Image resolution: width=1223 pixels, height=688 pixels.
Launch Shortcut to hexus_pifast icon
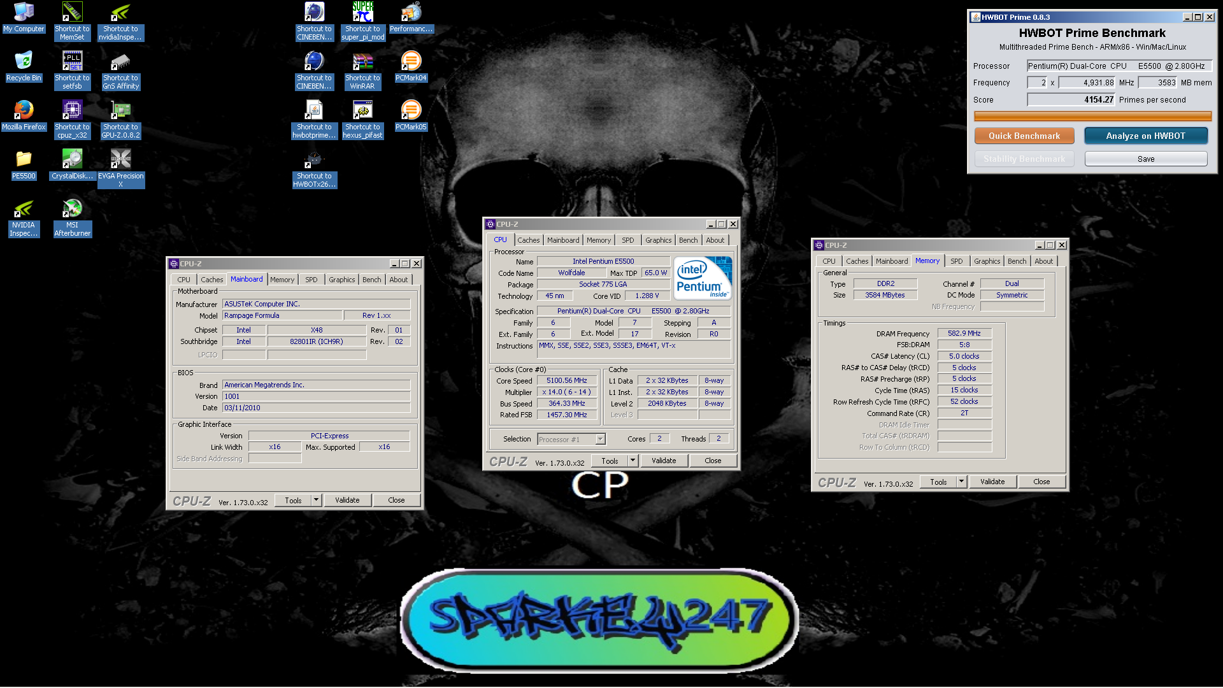pyautogui.click(x=362, y=119)
